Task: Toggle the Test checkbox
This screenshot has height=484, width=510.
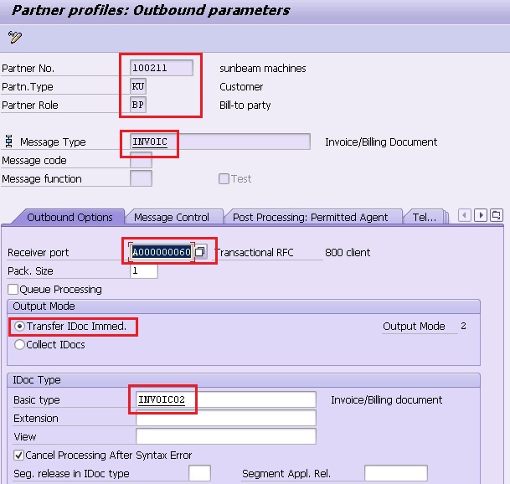Action: [224, 179]
